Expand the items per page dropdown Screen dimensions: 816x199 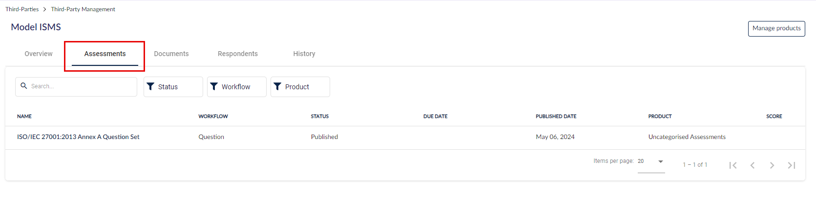(x=651, y=161)
